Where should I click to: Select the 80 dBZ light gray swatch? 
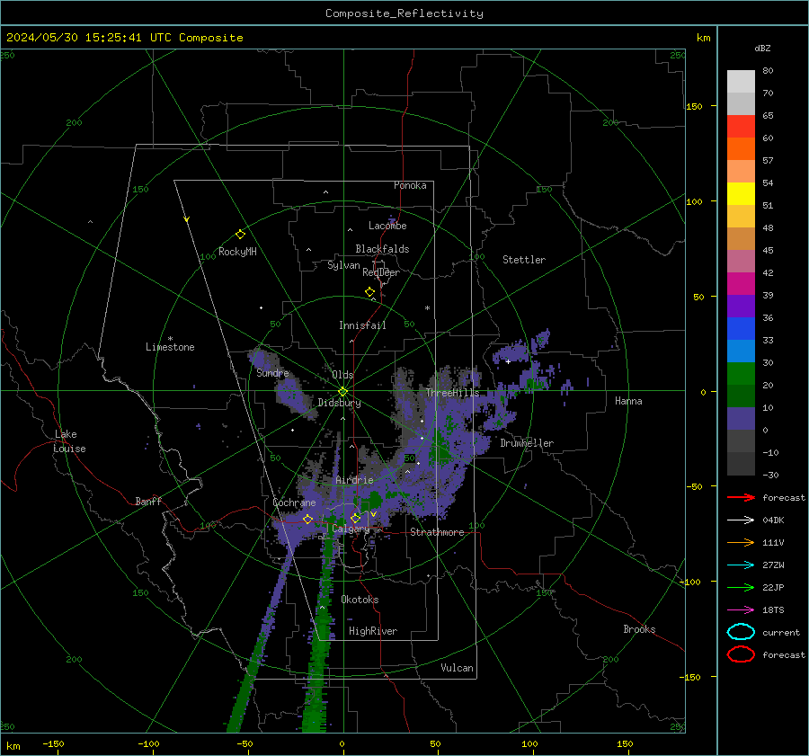(x=741, y=81)
